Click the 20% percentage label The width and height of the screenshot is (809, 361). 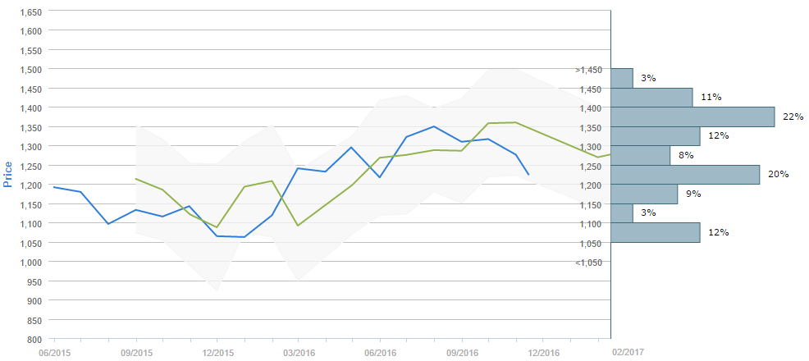[x=779, y=174]
